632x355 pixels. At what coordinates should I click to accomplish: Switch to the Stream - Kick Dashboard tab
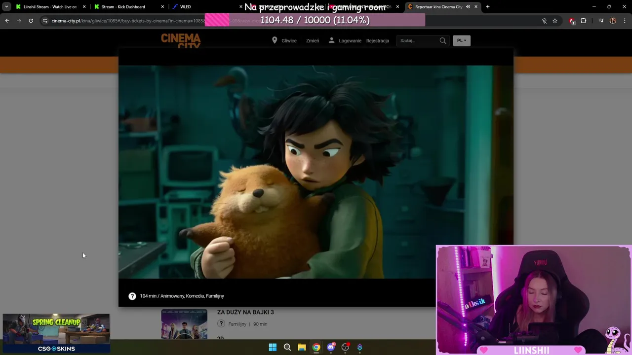coord(128,7)
